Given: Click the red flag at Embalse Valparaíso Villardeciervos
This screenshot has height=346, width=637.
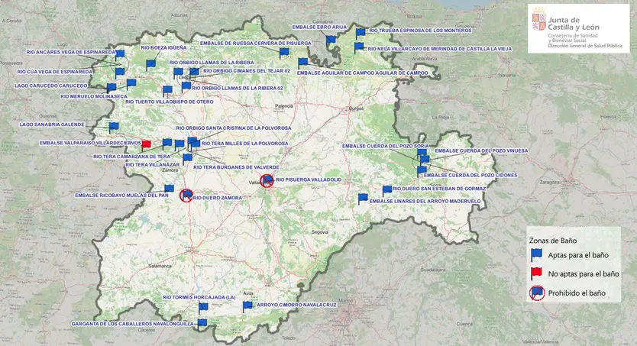Looking at the screenshot, I should point(146,144).
